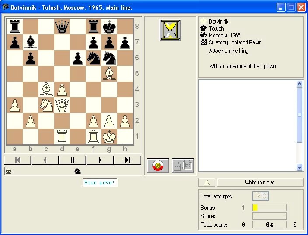This screenshot has width=308, height=235.
Task: Close the training window
Action: (x=301, y=7)
